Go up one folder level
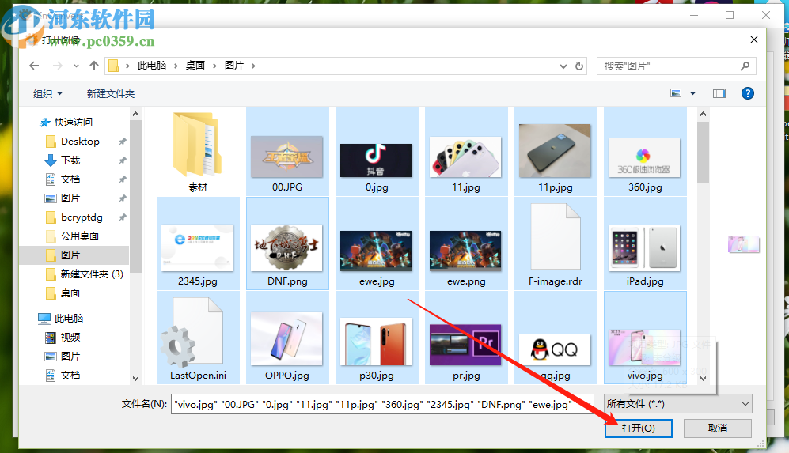Image resolution: width=789 pixels, height=453 pixels. [x=94, y=66]
